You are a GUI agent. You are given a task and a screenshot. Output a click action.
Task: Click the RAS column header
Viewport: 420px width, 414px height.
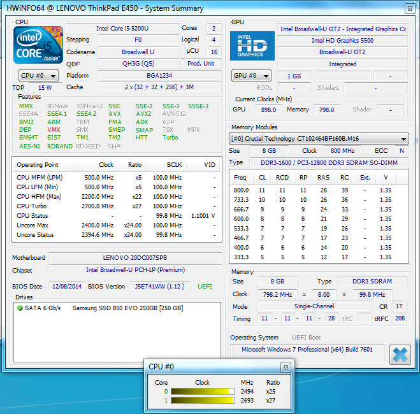tap(323, 178)
